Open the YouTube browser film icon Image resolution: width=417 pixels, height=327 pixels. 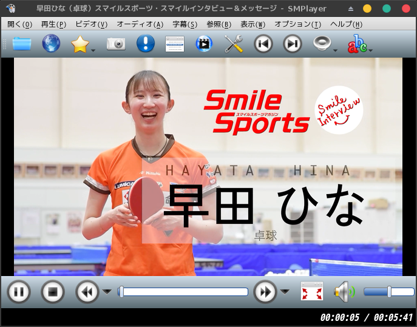[x=204, y=44]
